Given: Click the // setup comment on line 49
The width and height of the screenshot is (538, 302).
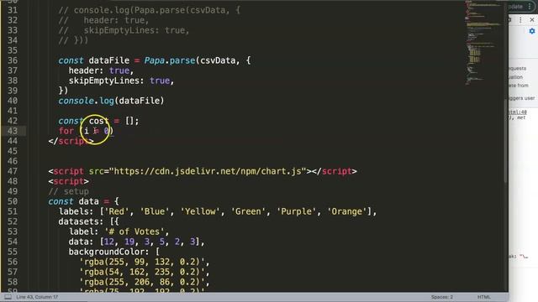Looking at the screenshot, I should point(69,191).
